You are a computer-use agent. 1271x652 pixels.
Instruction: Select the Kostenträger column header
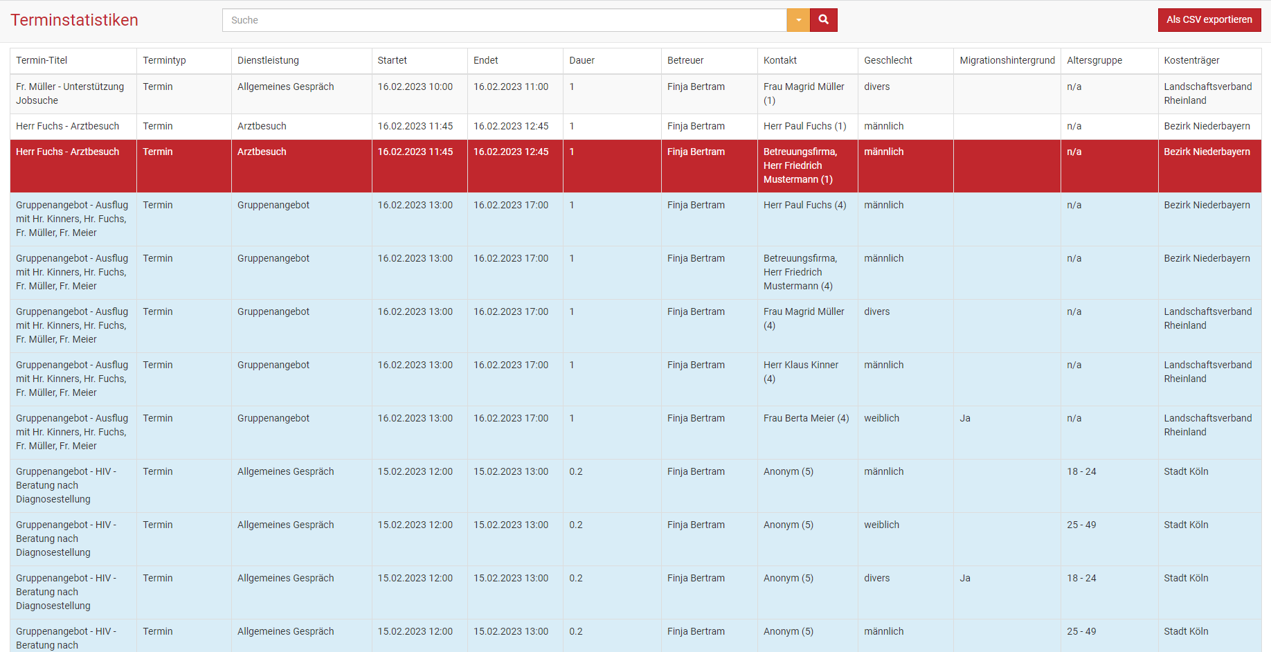1191,60
